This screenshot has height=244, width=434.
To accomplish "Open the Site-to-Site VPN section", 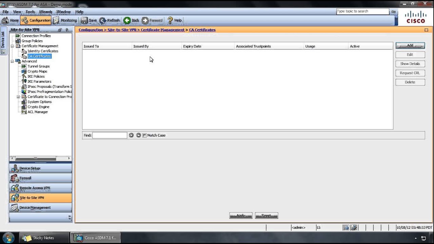I will point(41,198).
